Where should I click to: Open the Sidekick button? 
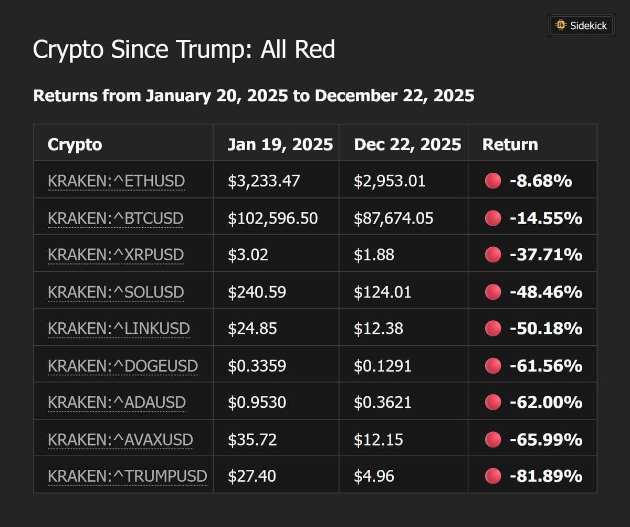(x=581, y=25)
